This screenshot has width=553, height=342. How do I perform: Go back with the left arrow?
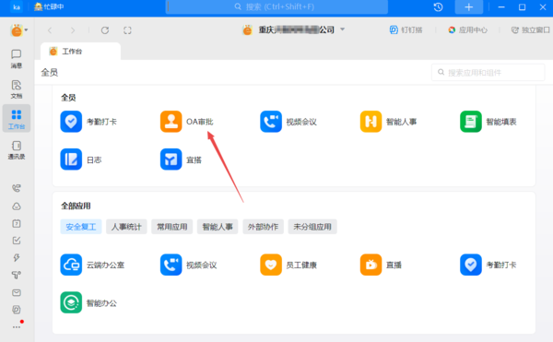click(50, 30)
